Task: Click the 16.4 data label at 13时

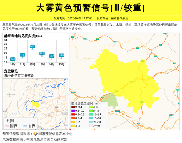Action: tap(42, 53)
